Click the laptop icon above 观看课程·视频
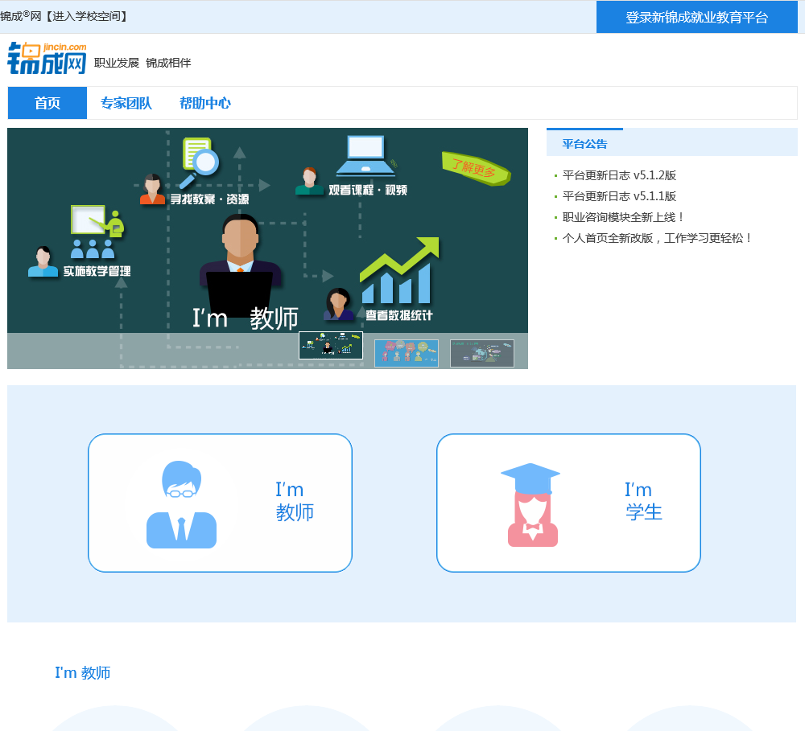The image size is (805, 731). 365,155
